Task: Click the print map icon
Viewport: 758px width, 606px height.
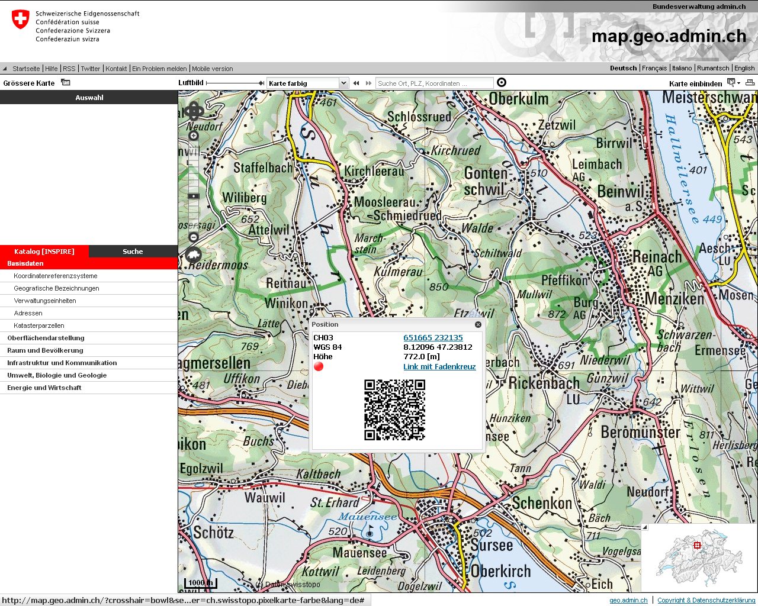Action: 750,83
